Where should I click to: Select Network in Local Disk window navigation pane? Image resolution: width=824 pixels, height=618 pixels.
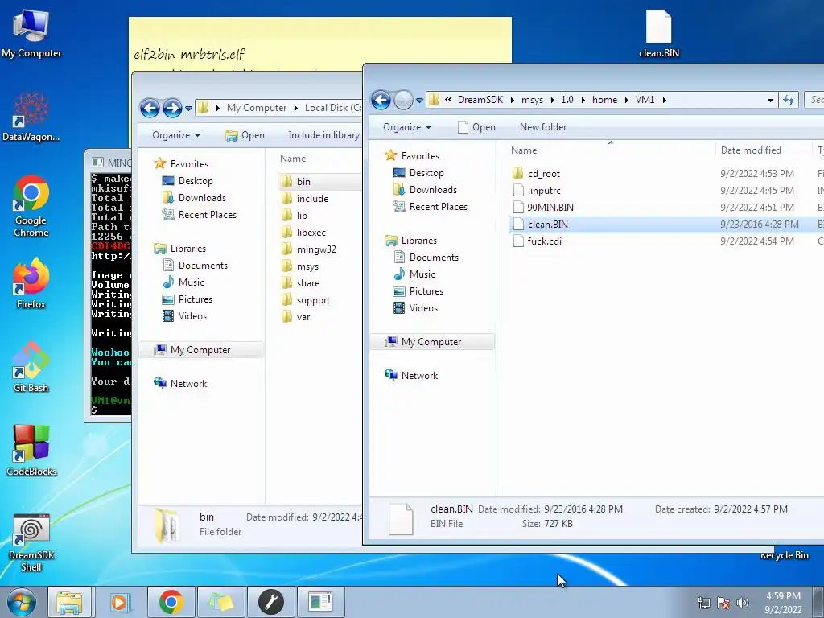(x=188, y=384)
